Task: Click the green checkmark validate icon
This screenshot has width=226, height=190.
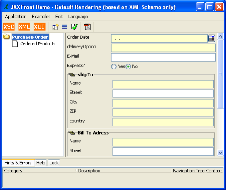Action: [x=74, y=27]
